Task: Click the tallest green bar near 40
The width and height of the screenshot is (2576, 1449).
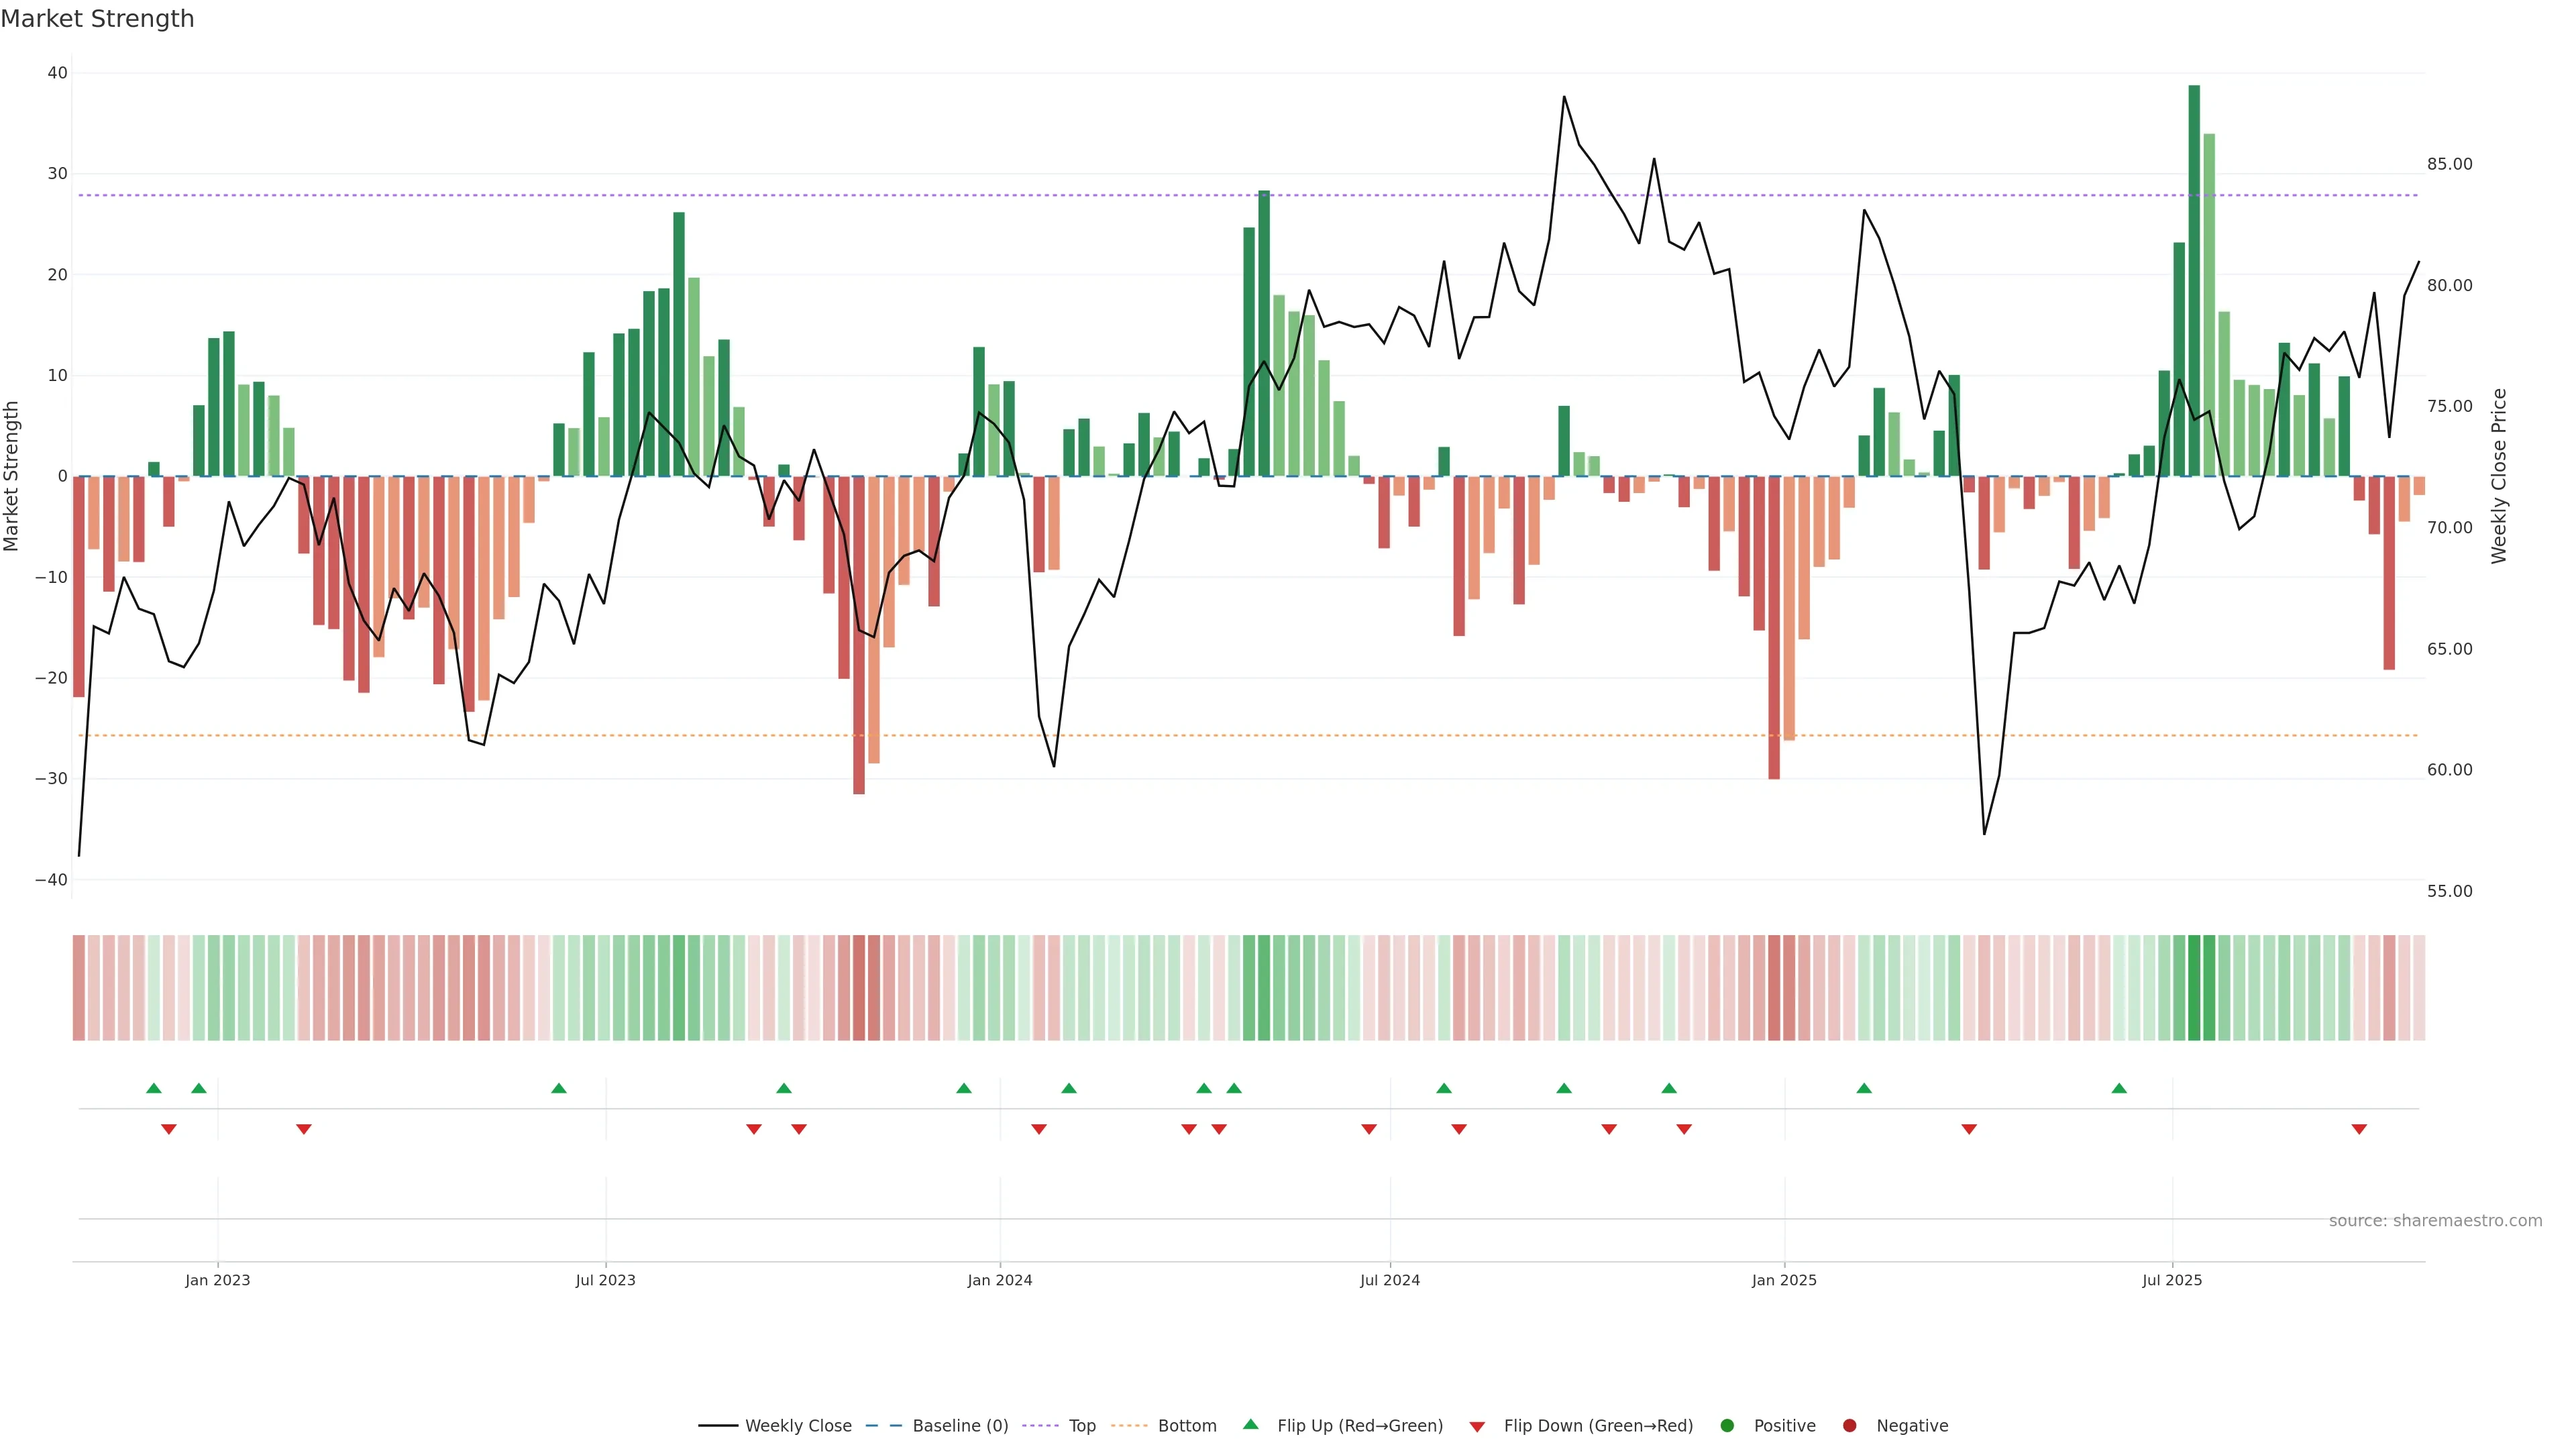Action: (x=2194, y=280)
